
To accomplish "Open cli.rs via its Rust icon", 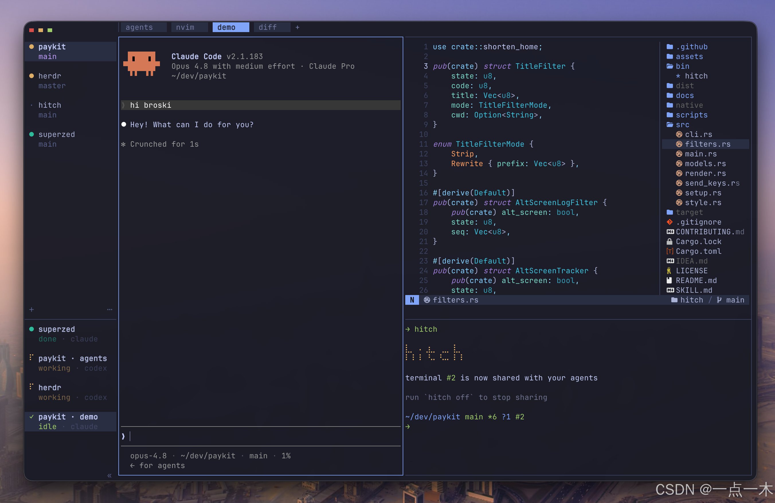I will 679,134.
